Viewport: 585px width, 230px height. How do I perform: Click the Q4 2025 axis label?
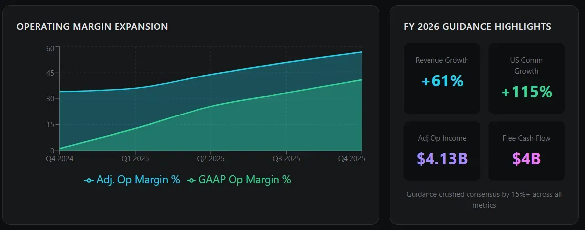pyautogui.click(x=351, y=159)
